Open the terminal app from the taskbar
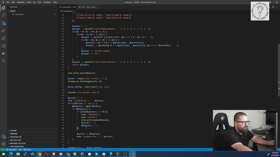This screenshot has width=280, height=157. coord(118,154)
